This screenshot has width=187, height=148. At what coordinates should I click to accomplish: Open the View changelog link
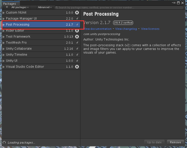[126, 29]
